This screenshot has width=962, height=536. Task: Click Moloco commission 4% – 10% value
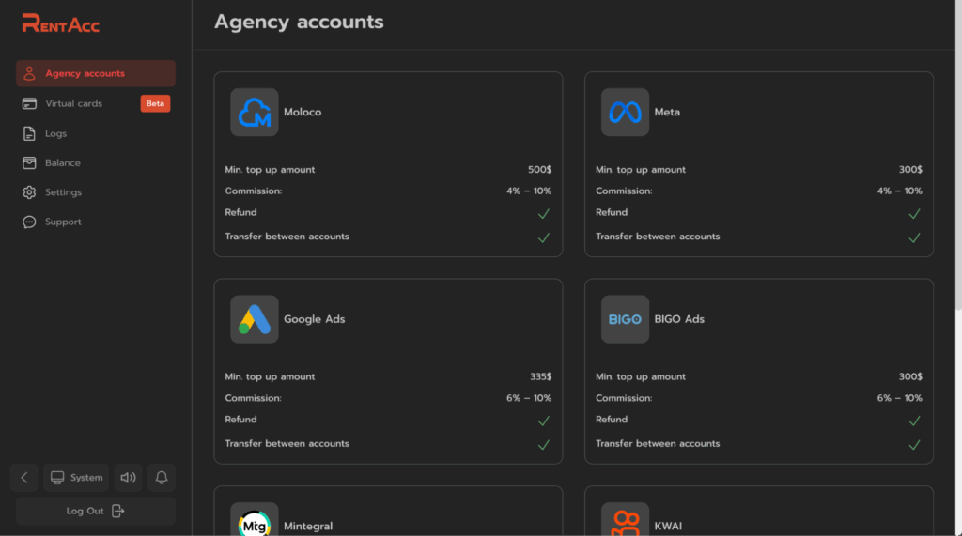click(529, 191)
